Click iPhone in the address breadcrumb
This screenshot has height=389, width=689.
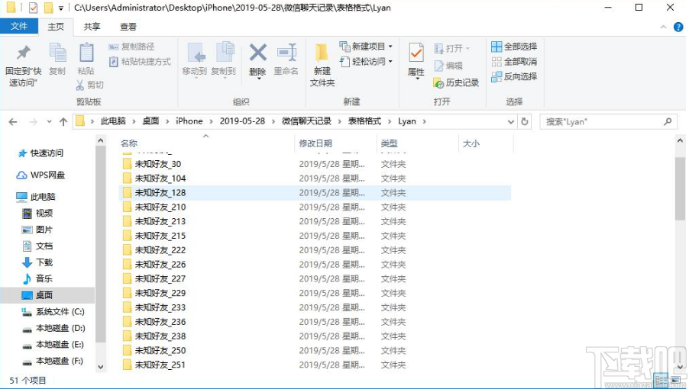189,121
